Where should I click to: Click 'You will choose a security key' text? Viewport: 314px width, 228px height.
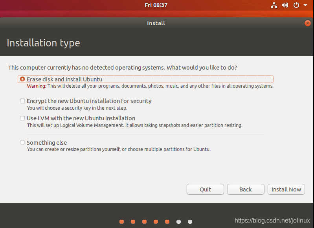[77, 108]
